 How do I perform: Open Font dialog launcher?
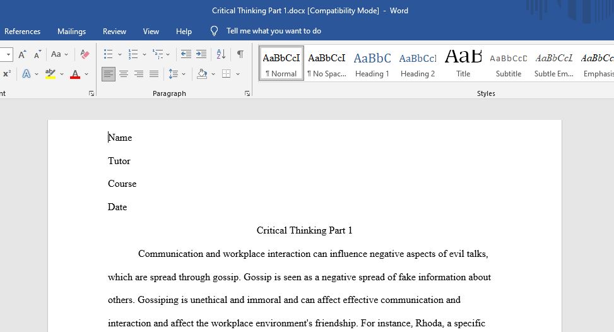92,93
